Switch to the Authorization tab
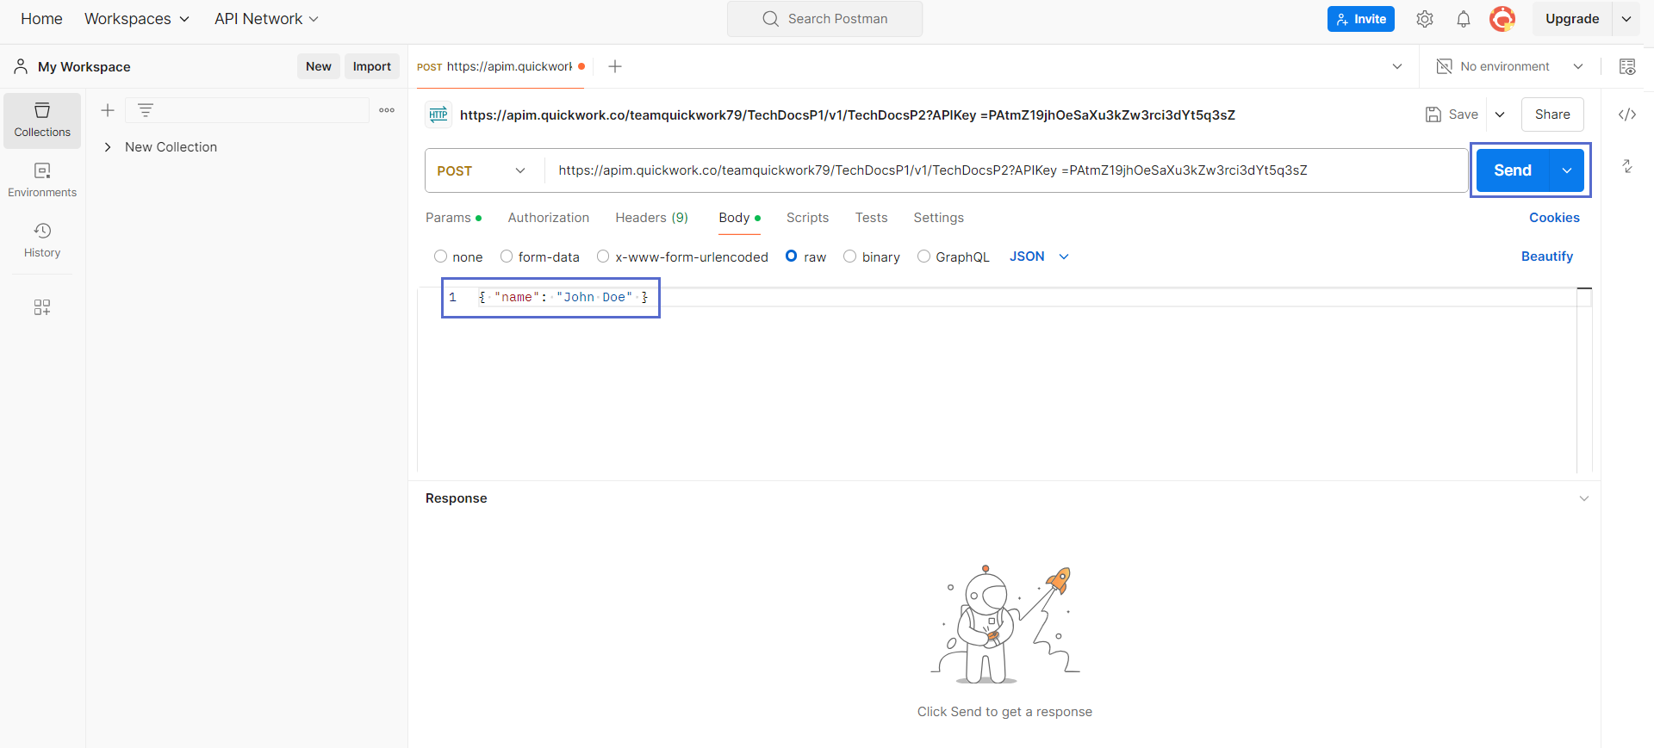This screenshot has width=1654, height=748. [549, 218]
